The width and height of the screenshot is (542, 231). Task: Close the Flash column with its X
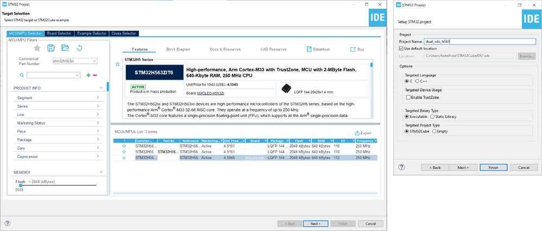pos(310,141)
